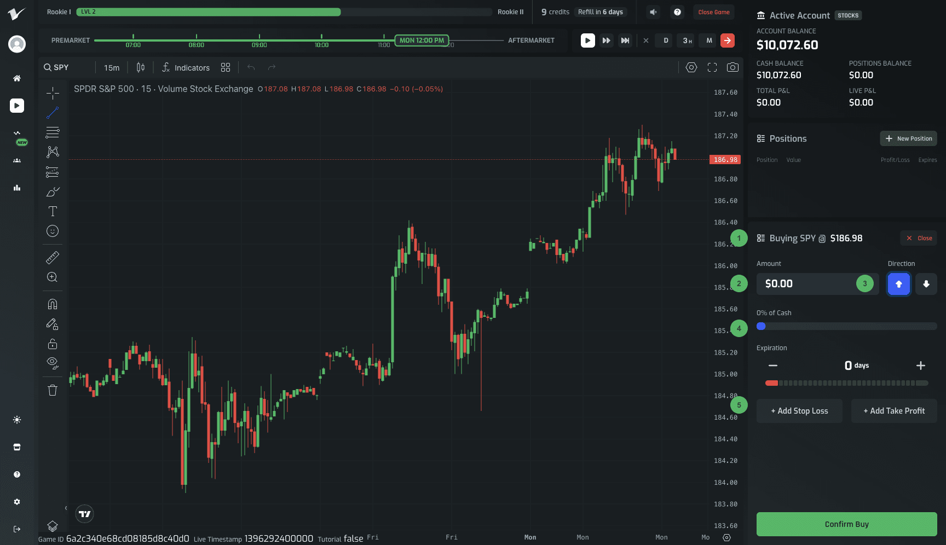Viewport: 946px width, 545px height.
Task: Toggle the light/dark theme sun icon
Action: (17, 420)
